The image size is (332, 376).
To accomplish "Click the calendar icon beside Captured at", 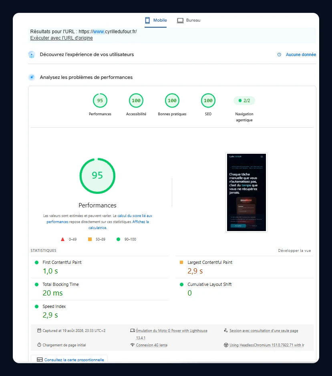I will [39, 330].
